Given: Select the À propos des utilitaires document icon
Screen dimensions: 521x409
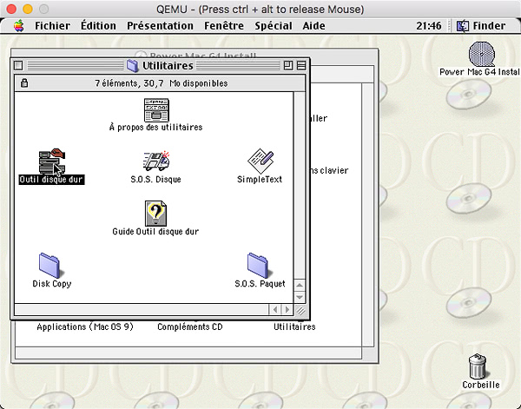Looking at the screenshot, I should (x=156, y=110).
